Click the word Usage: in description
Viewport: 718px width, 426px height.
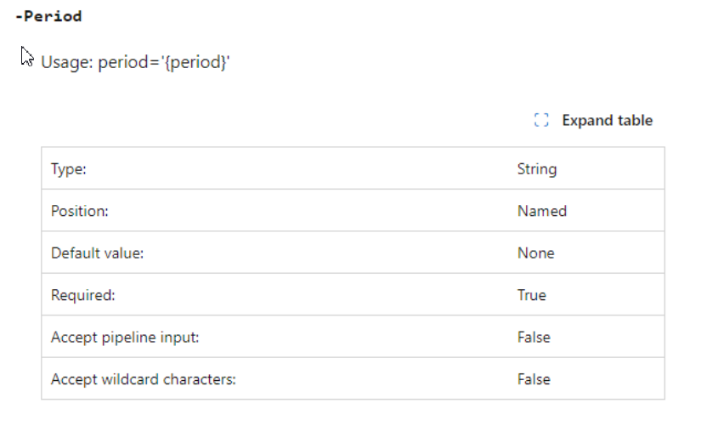pos(67,62)
